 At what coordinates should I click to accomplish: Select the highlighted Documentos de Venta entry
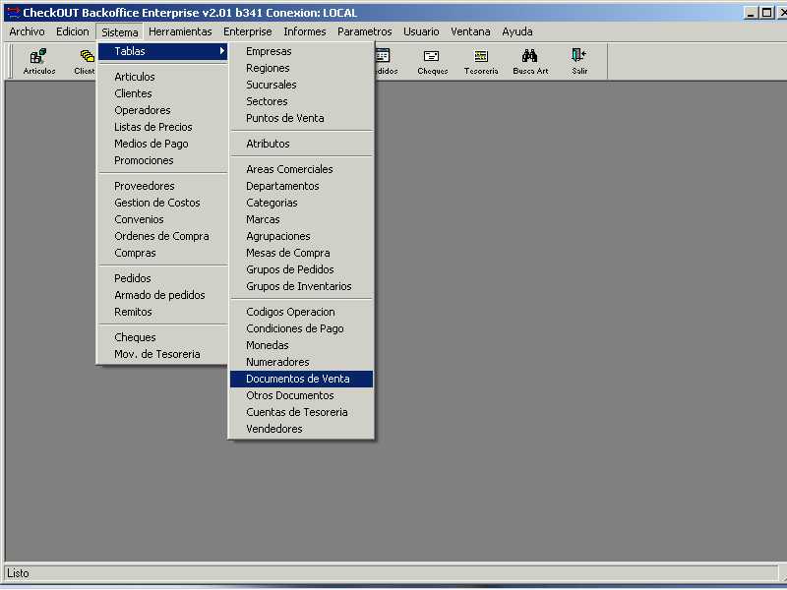(x=301, y=379)
